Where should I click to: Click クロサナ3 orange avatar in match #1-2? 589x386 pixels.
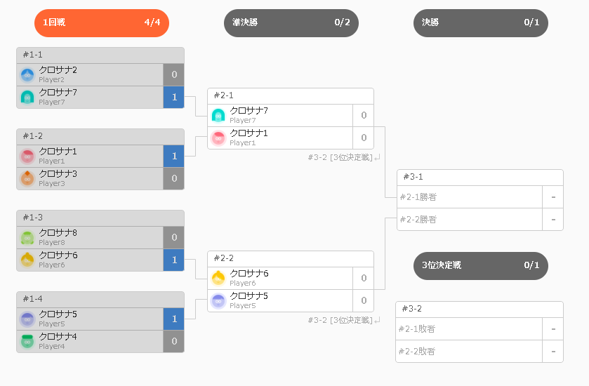tap(27, 179)
